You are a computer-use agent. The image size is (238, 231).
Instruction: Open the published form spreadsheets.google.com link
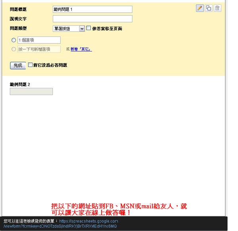click(x=61, y=224)
